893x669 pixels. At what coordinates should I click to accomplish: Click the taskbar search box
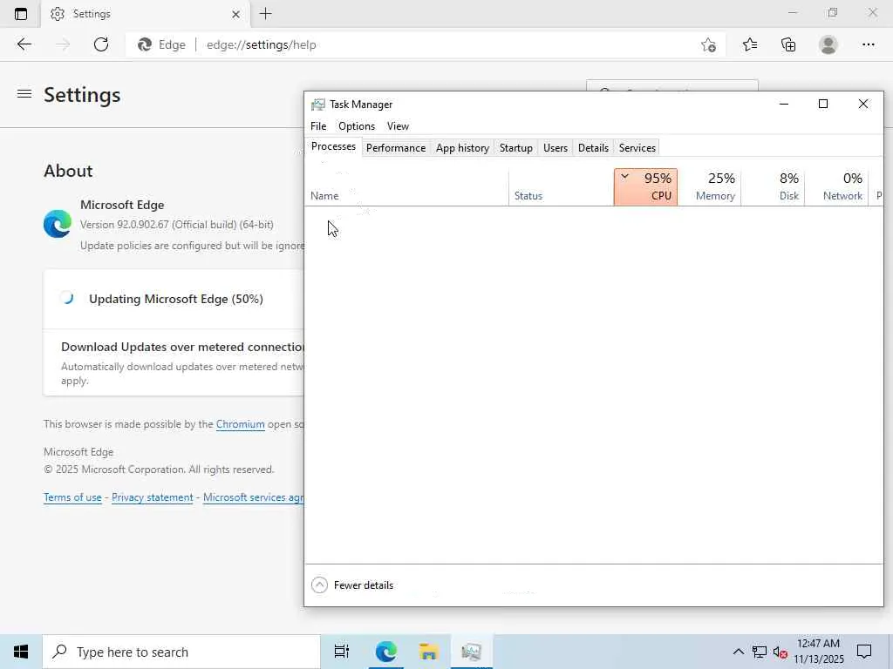181,652
